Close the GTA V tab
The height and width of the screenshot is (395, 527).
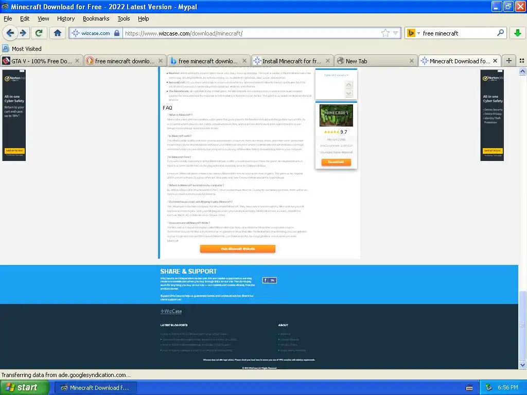tap(77, 61)
